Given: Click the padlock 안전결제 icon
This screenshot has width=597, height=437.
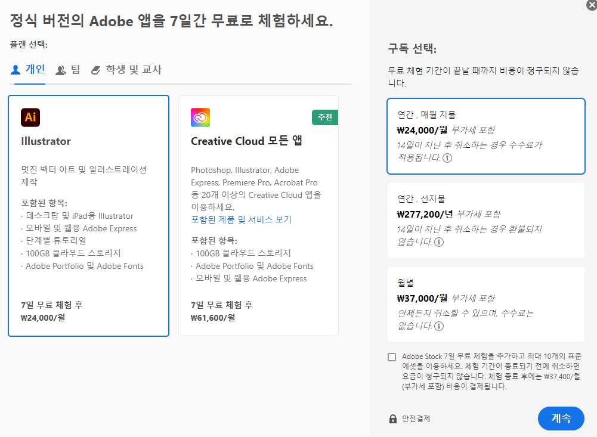Looking at the screenshot, I should 393,419.
